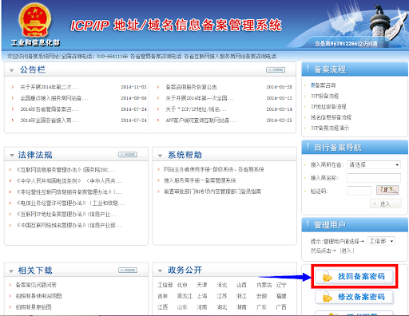Collapse the 系统帮助 section triangle
409x316 pixels.
(x=160, y=156)
